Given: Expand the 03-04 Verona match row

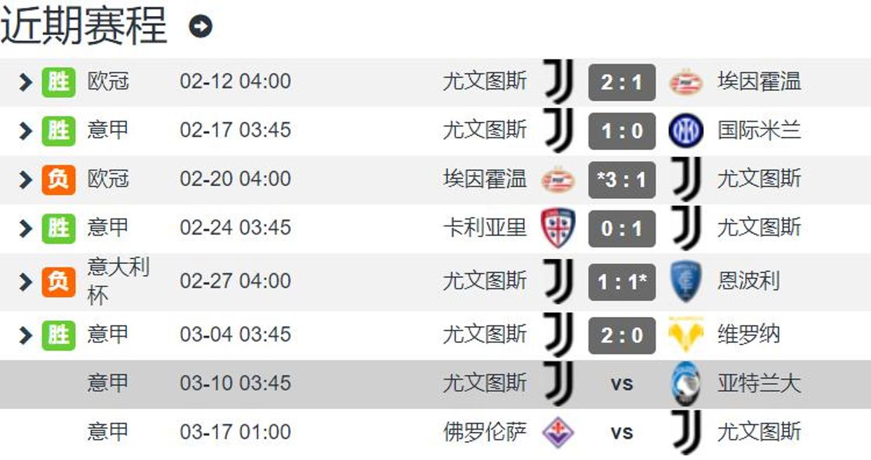Looking at the screenshot, I should click(x=26, y=335).
